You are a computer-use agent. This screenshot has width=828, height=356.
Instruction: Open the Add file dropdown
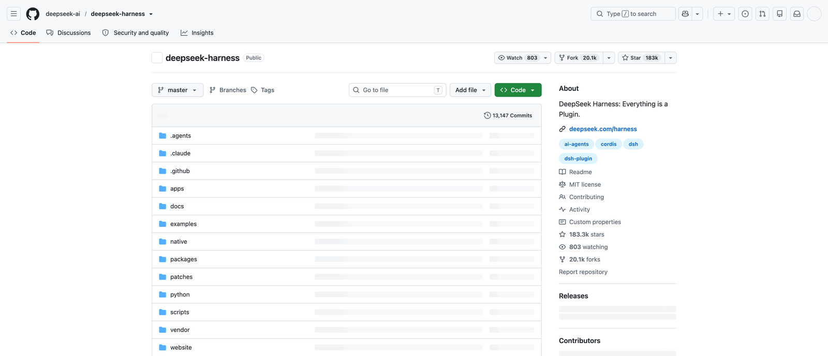tap(470, 90)
